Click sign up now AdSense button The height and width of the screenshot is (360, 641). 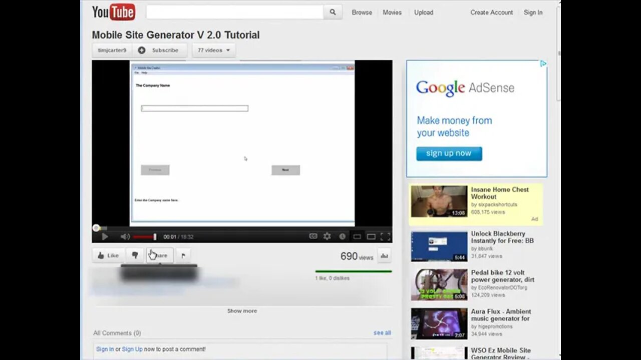(449, 153)
